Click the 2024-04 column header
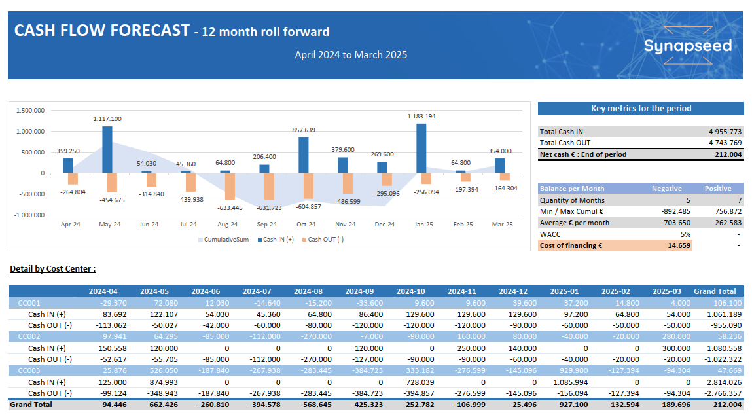This screenshot has height=415, width=752. coord(102,291)
